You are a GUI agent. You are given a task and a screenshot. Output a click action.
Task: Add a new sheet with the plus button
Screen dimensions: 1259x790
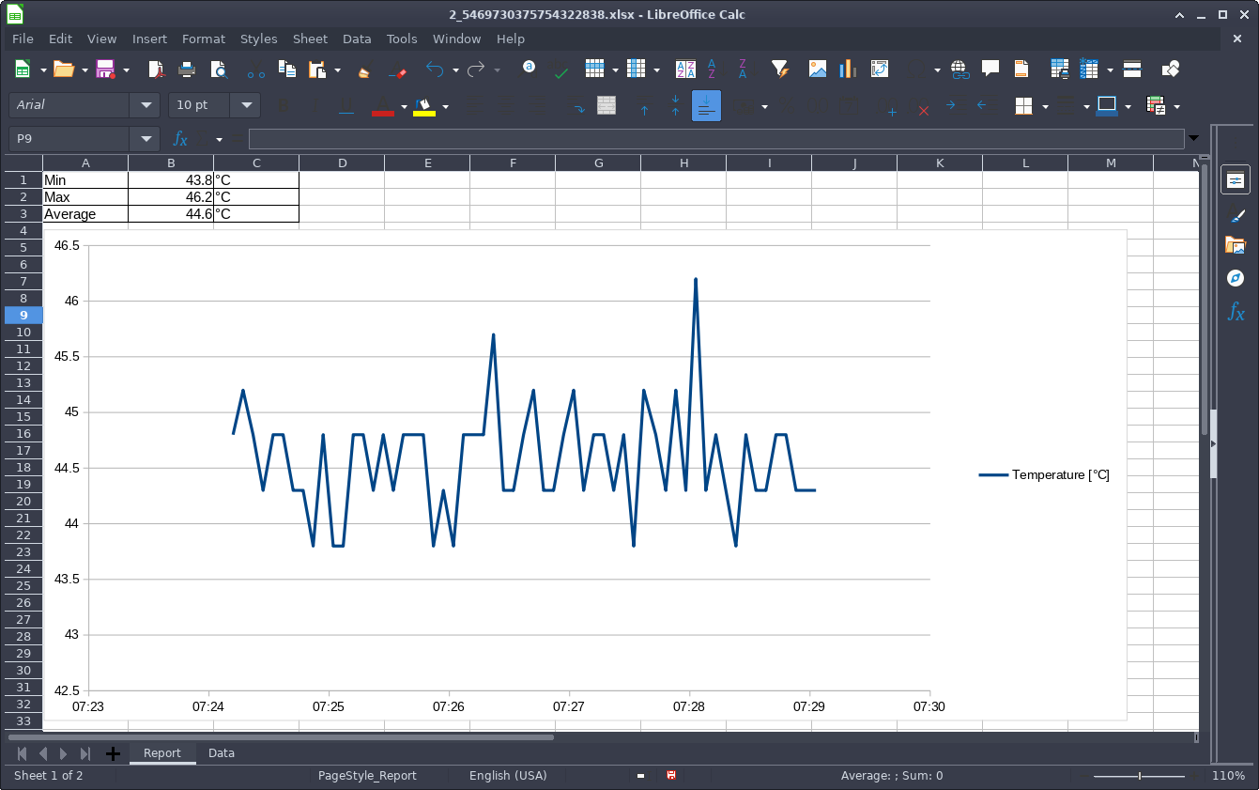pyautogui.click(x=113, y=752)
